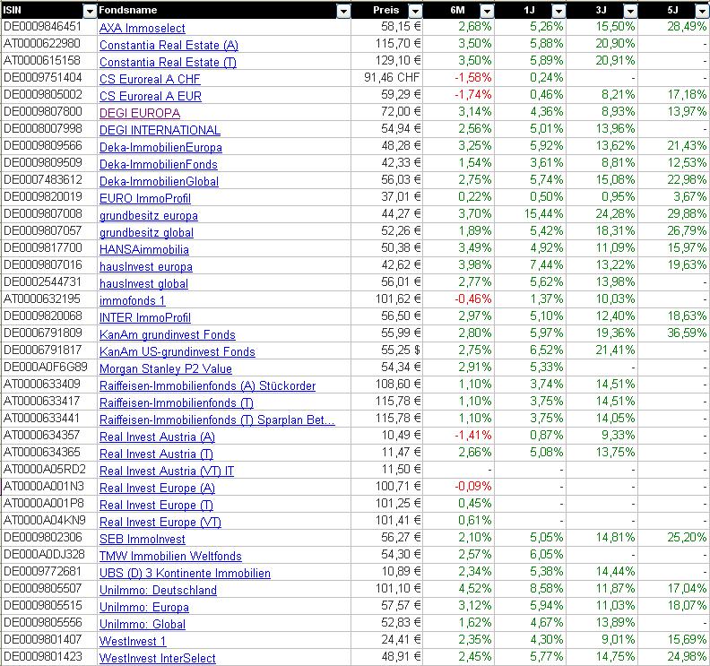Open the INTER ImmoProfil link

[145, 318]
